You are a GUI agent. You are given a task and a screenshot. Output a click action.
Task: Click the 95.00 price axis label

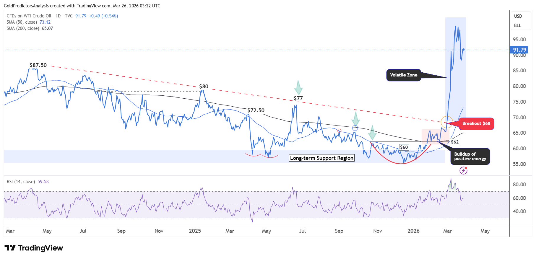(519, 40)
